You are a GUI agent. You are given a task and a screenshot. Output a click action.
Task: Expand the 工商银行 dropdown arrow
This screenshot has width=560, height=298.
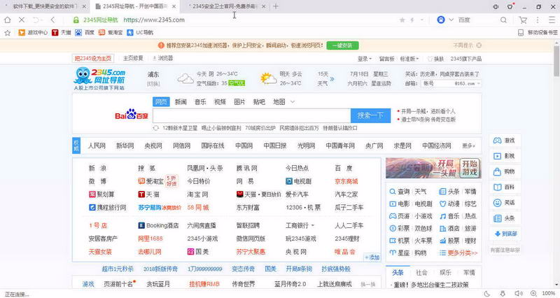[x=313, y=225]
